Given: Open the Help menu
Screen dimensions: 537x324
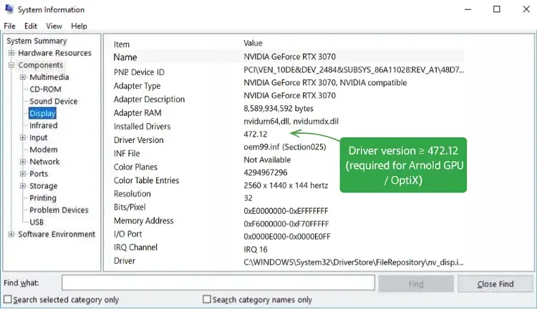Looking at the screenshot, I should pyautogui.click(x=79, y=26).
